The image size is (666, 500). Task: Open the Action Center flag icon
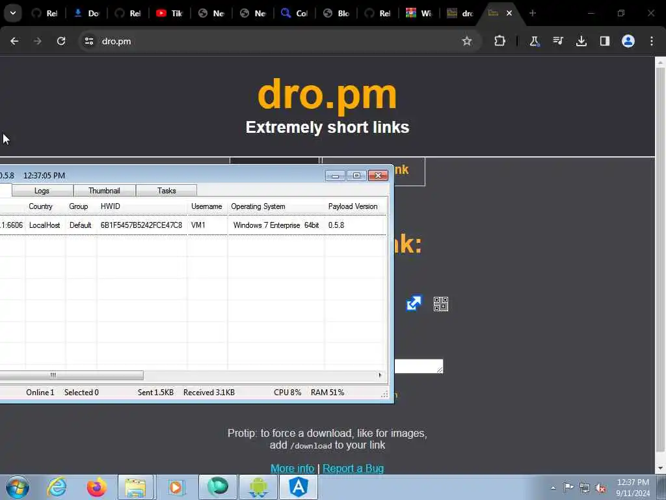(x=568, y=488)
